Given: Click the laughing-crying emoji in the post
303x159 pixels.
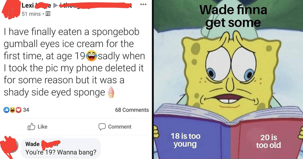Looking at the screenshot, I should (x=91, y=56).
